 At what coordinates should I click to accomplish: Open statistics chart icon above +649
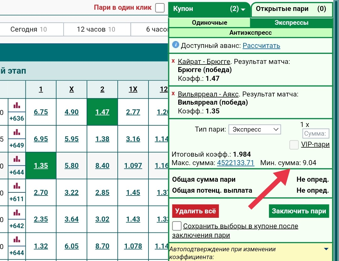(x=17, y=132)
